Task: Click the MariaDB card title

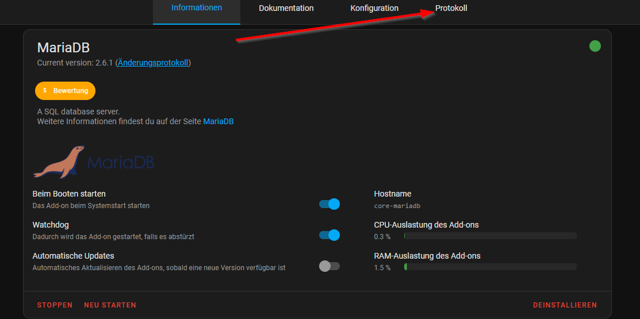Action: tap(63, 47)
